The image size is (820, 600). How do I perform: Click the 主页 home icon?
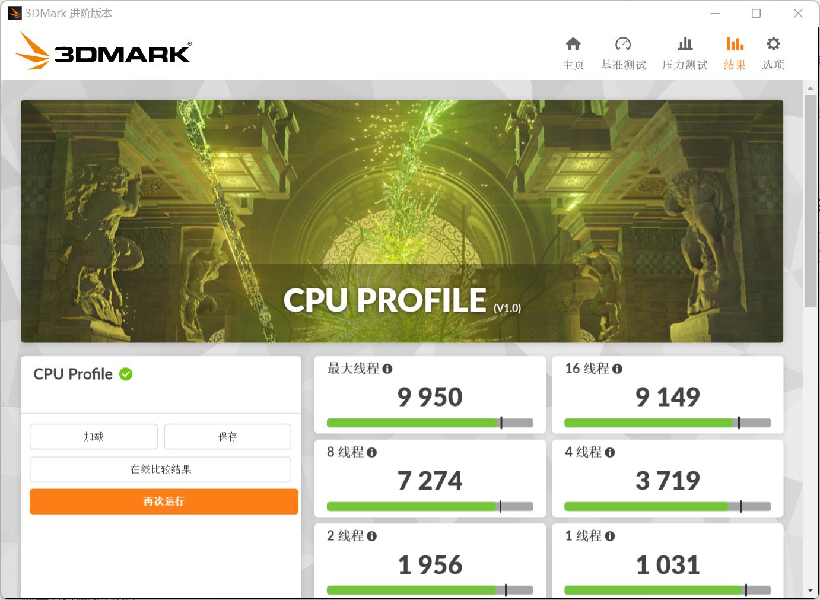573,52
